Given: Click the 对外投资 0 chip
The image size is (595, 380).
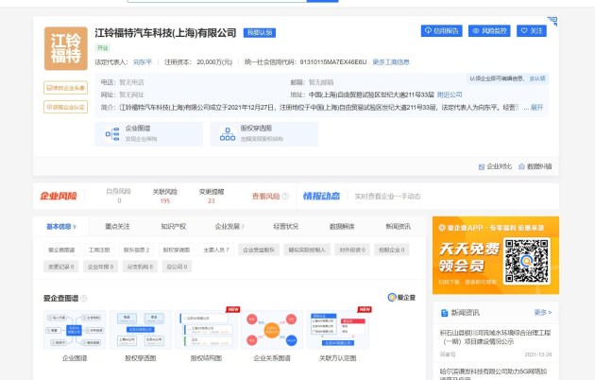Looking at the screenshot, I should pos(352,250).
